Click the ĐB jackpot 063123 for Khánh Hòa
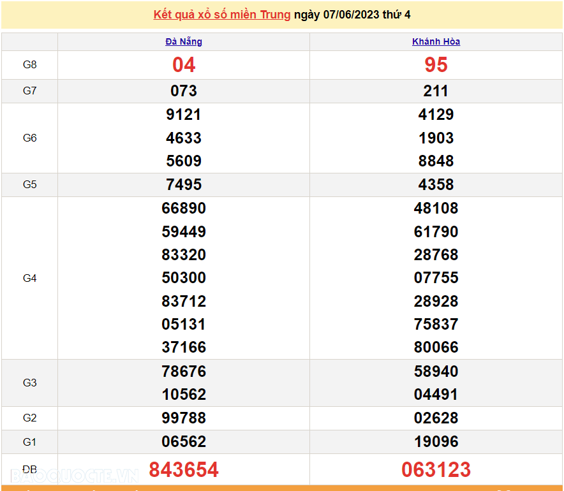Screen dimensions: 564x491 (x=436, y=469)
